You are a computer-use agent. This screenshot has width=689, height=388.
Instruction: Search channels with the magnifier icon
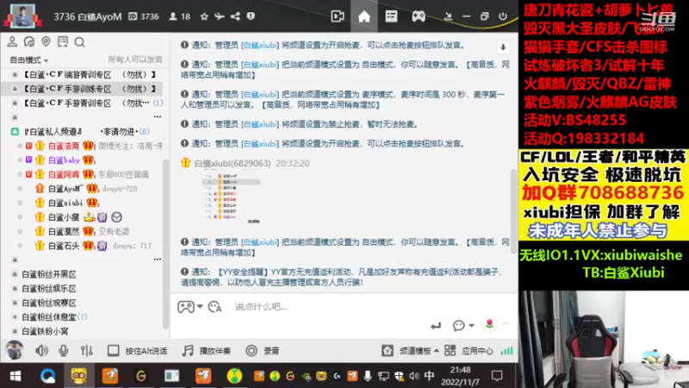pos(79,41)
